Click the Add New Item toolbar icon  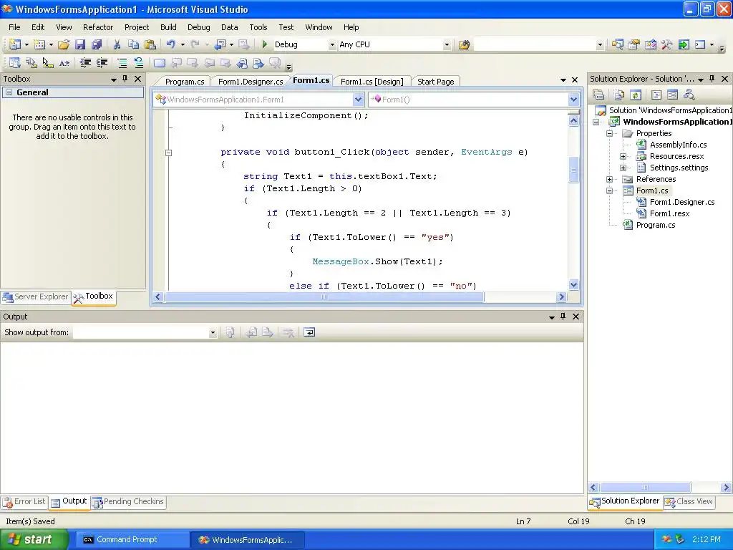tap(40, 44)
